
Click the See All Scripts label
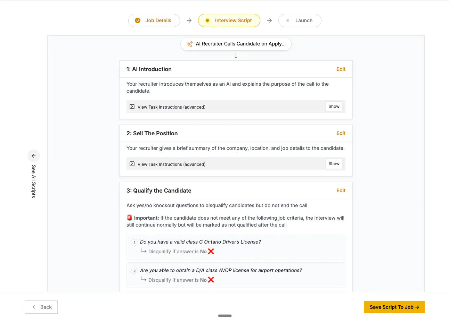click(x=34, y=181)
